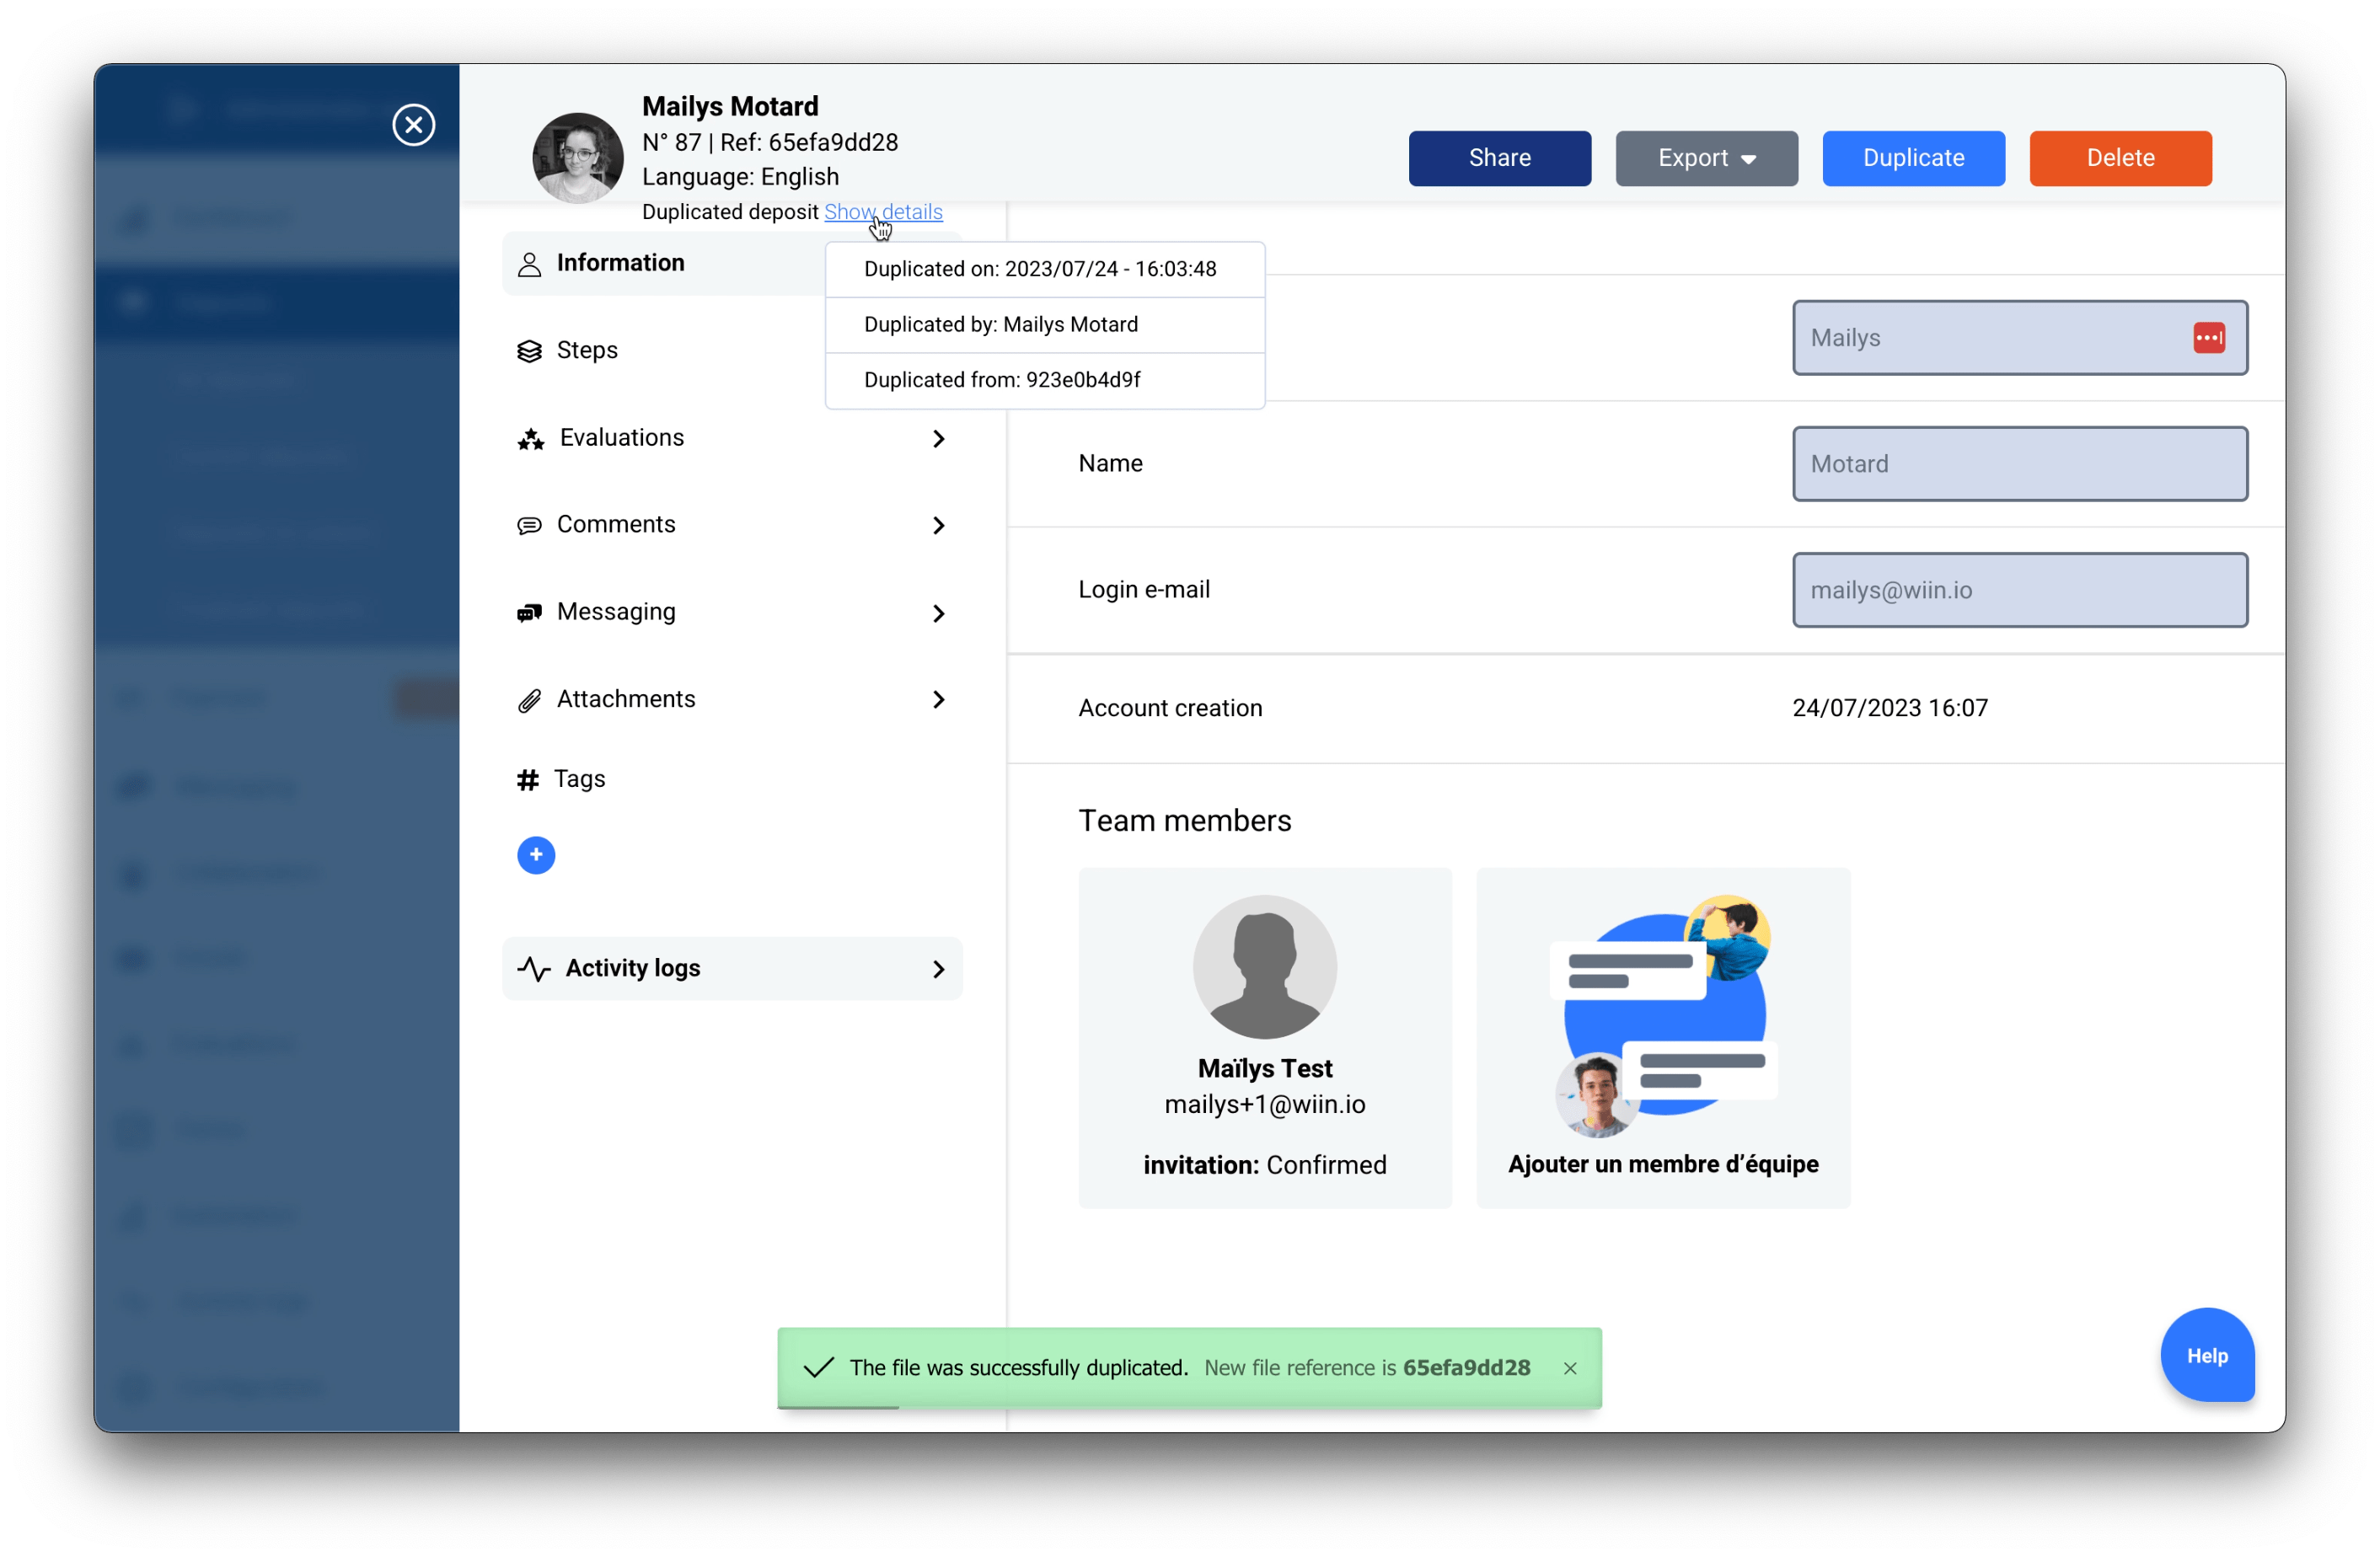The width and height of the screenshot is (2380, 1557).
Task: Click the Attachments paperclip icon
Action: pos(529,700)
